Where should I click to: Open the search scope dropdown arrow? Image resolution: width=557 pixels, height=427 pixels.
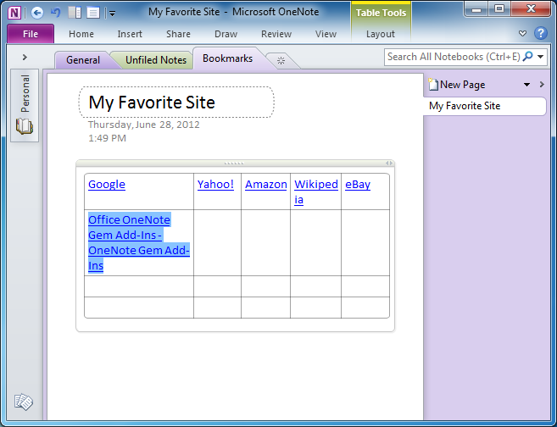(x=541, y=57)
